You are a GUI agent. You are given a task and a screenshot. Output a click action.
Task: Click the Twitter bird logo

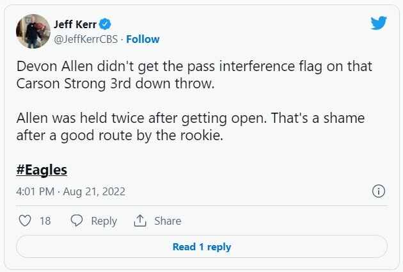pyautogui.click(x=379, y=23)
